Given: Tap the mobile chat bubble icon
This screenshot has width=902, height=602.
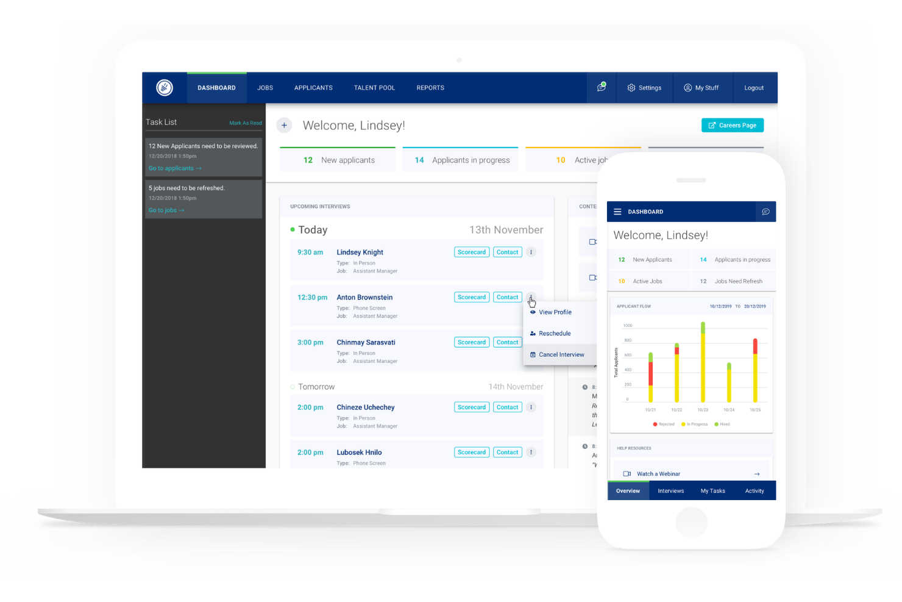Looking at the screenshot, I should click(765, 212).
